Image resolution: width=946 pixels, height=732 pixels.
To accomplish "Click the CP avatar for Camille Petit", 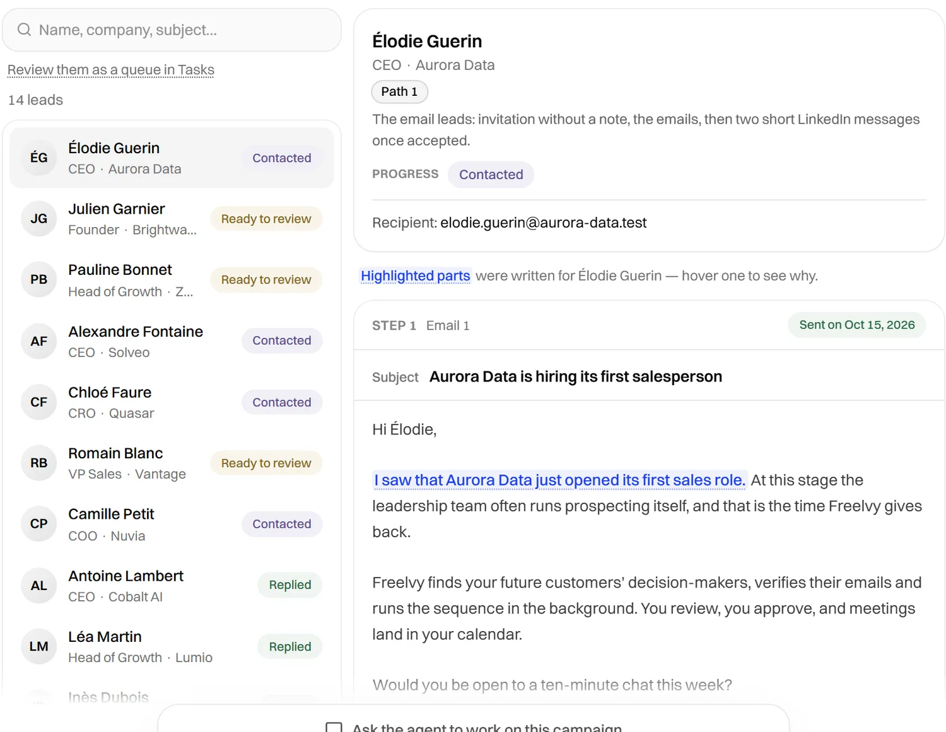I will (x=39, y=524).
